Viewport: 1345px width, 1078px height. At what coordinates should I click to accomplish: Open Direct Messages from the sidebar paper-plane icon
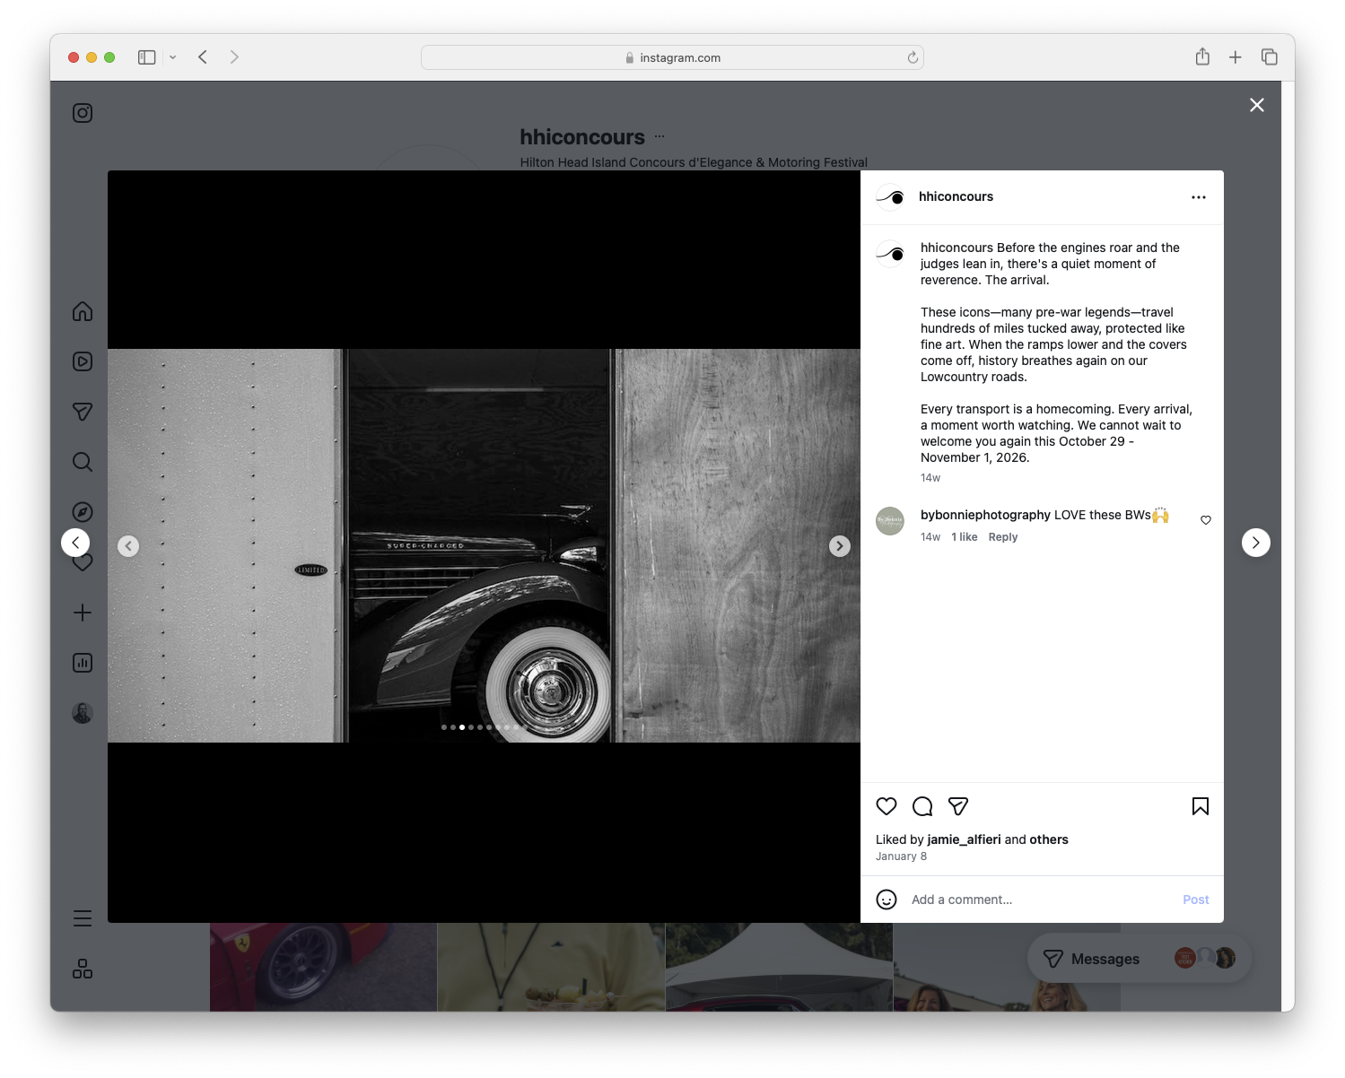(x=82, y=412)
